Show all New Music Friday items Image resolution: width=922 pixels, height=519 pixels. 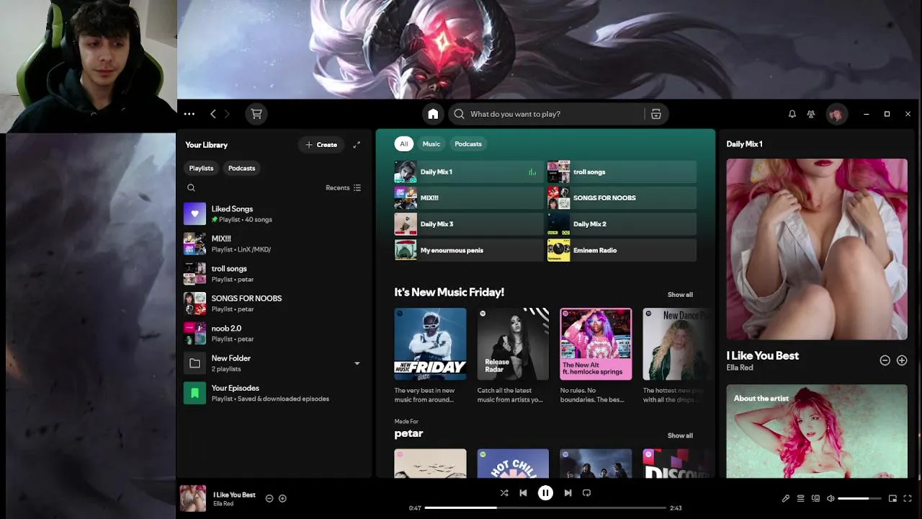680,295
